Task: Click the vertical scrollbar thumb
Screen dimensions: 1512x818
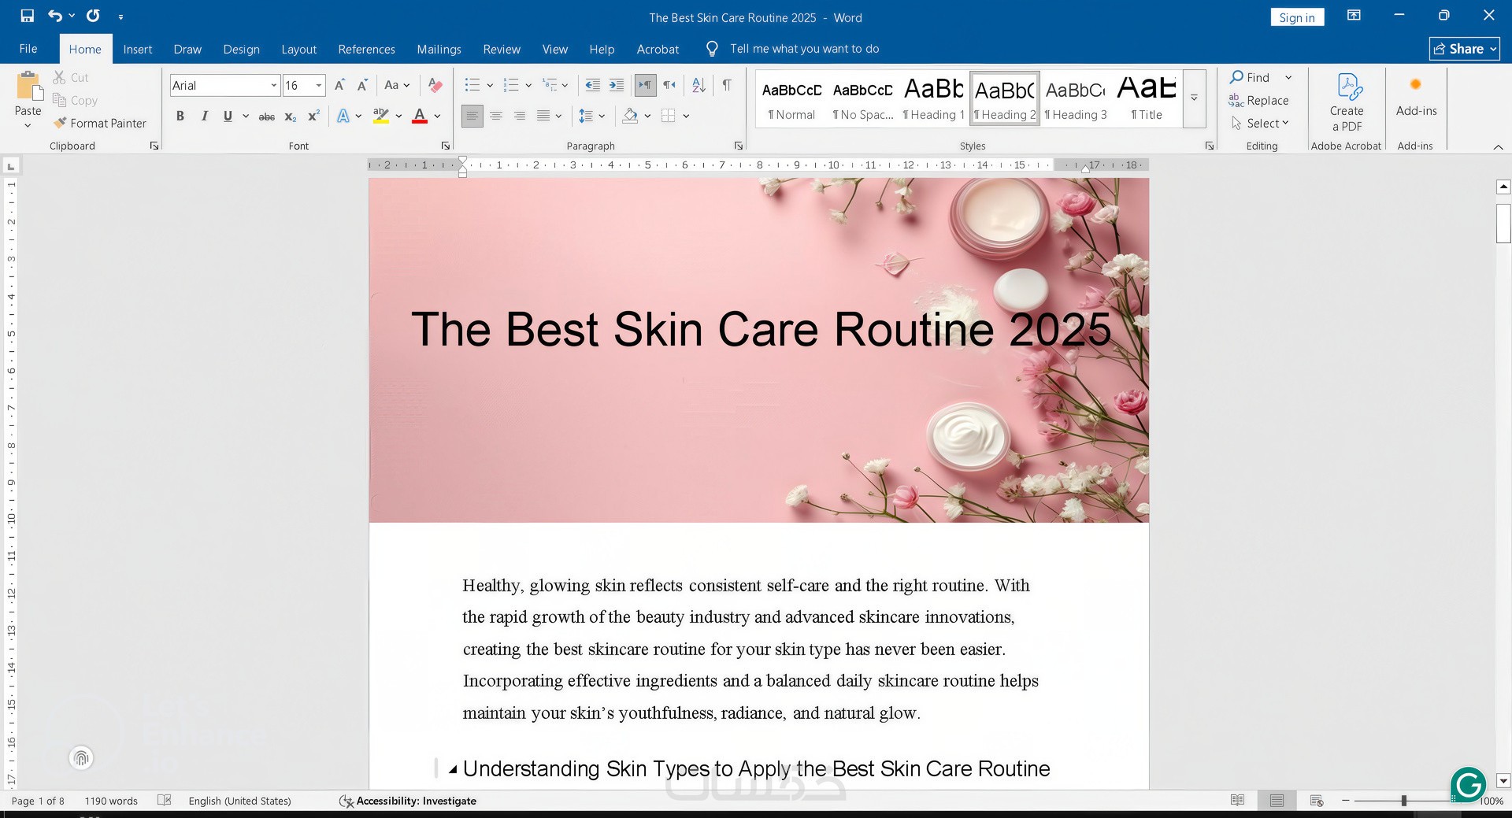Action: click(x=1503, y=223)
